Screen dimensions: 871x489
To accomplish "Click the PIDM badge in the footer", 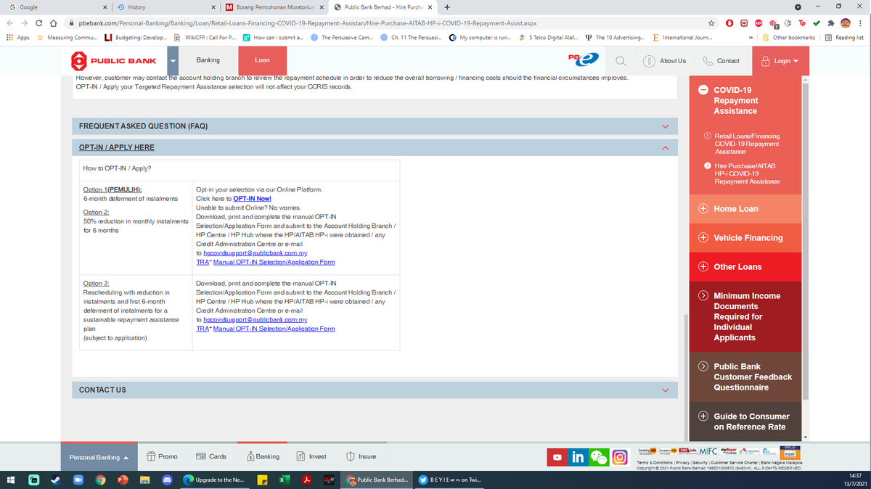I will coord(792,452).
